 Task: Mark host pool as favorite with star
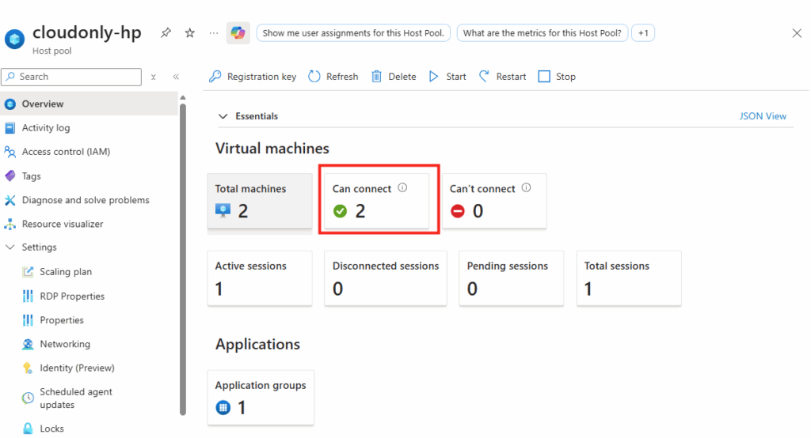[189, 33]
